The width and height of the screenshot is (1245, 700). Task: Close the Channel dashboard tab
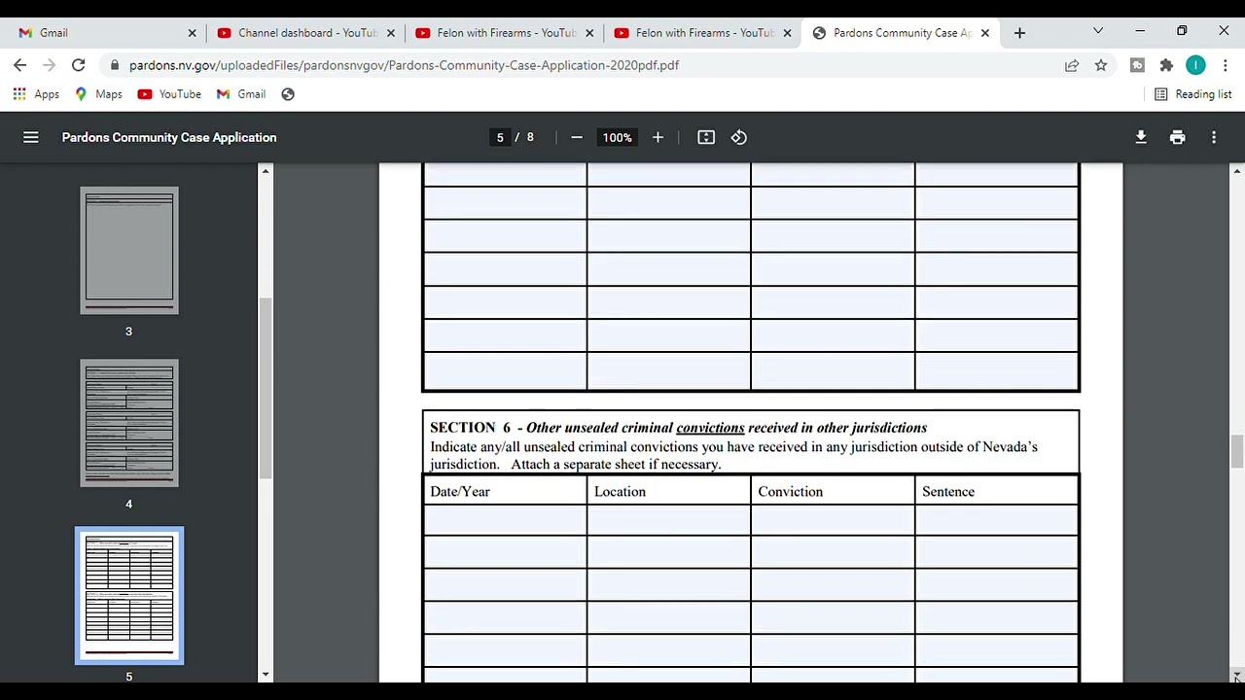391,33
